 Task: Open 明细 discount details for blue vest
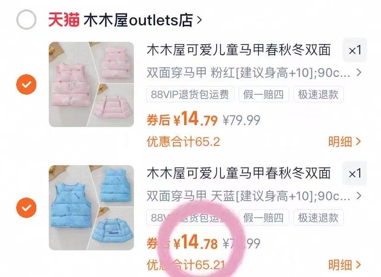(345, 265)
